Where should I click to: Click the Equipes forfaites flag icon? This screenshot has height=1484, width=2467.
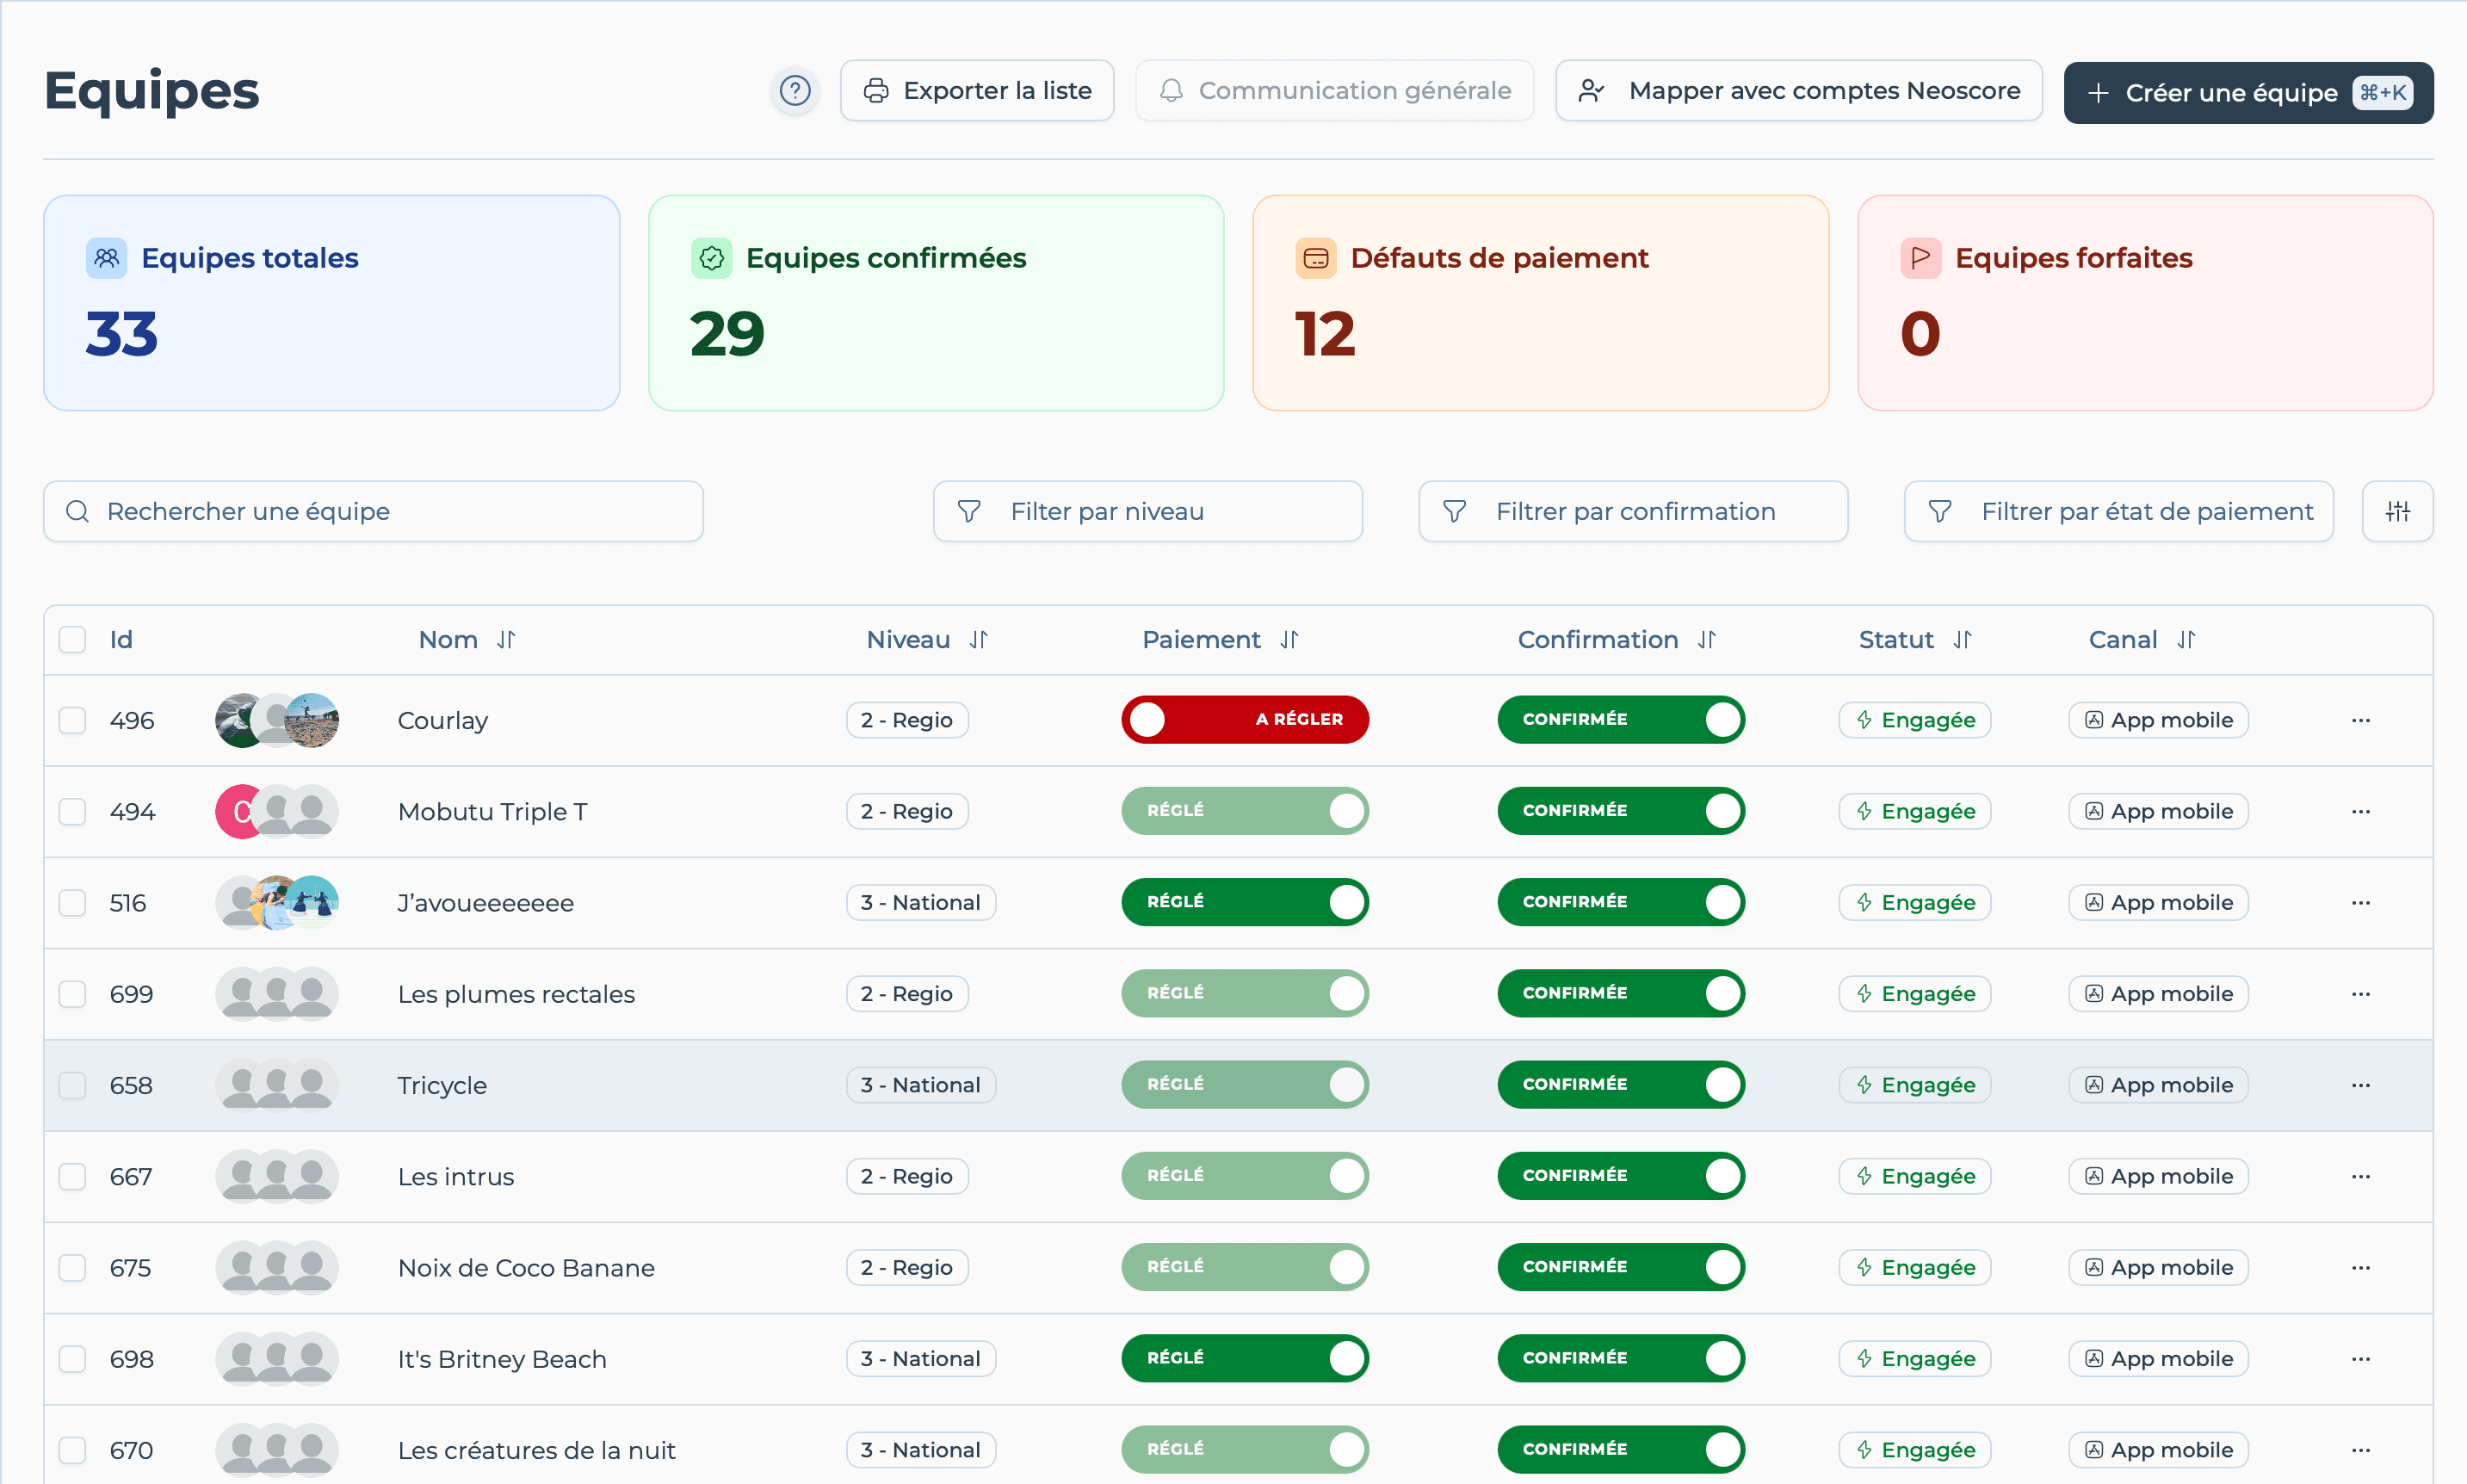point(1920,258)
